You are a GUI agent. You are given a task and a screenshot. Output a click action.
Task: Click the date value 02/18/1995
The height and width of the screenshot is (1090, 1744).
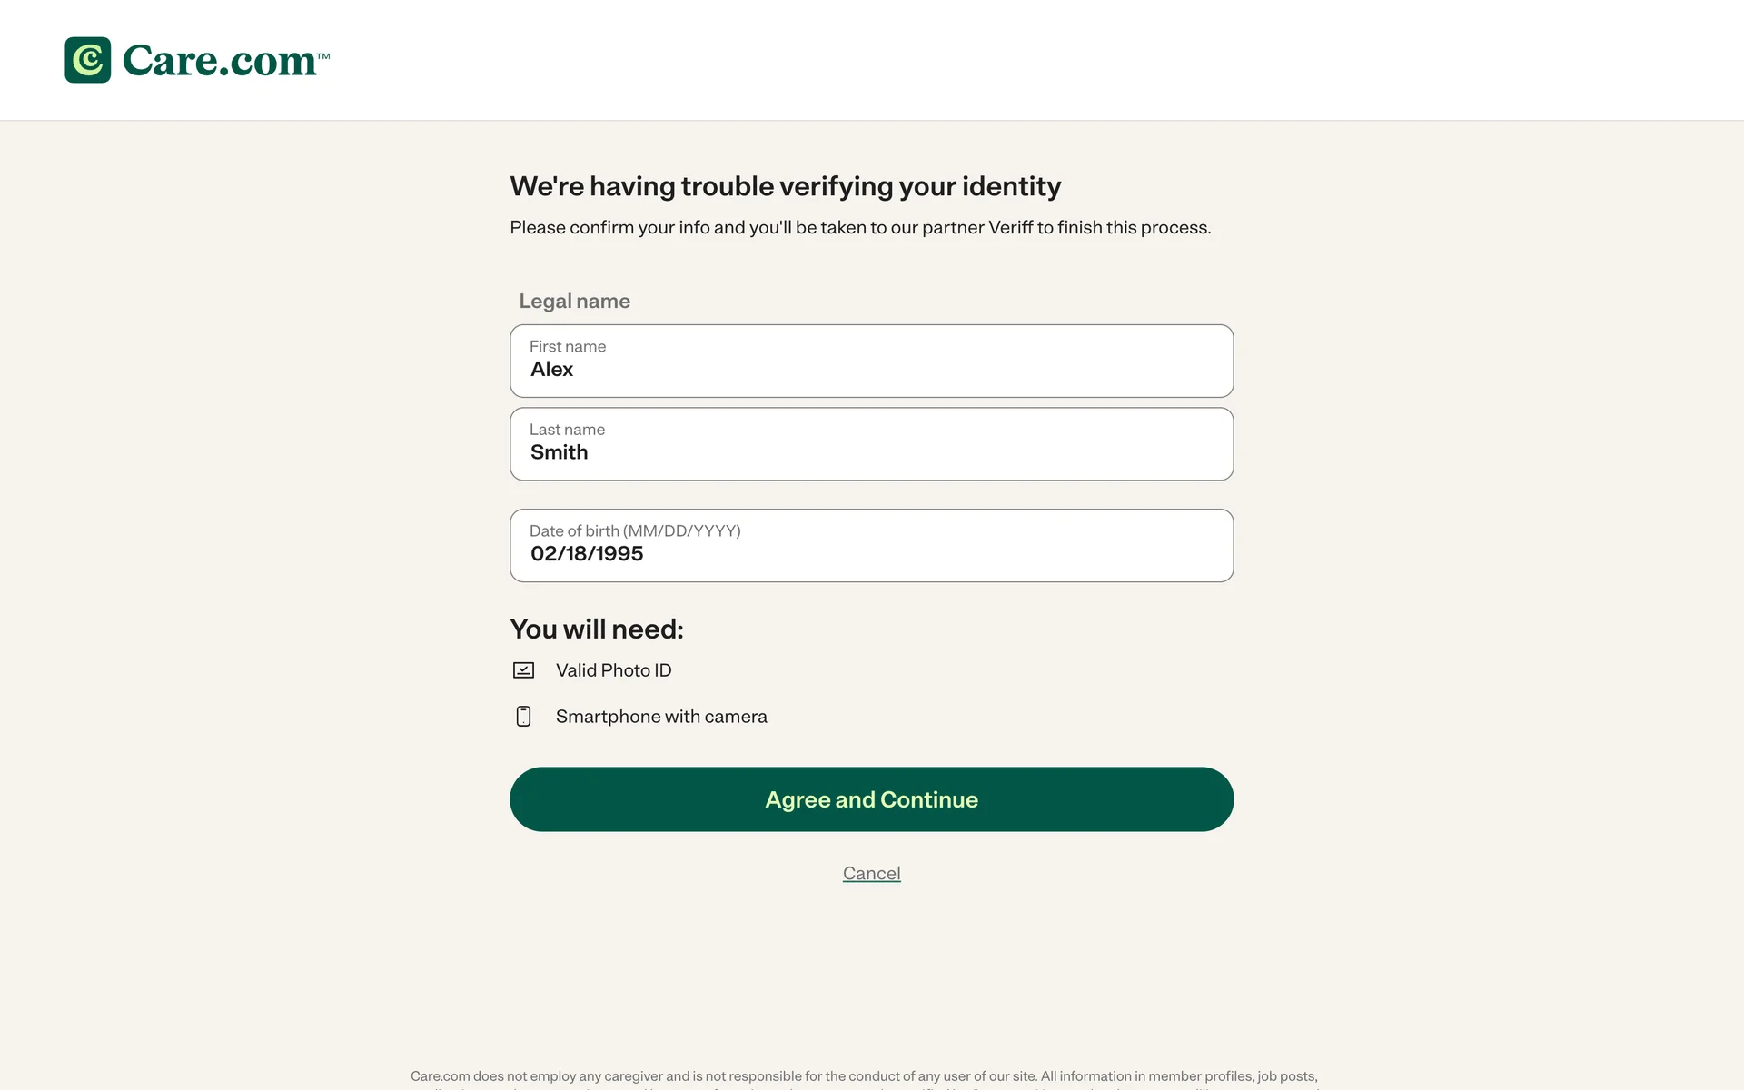coord(587,554)
